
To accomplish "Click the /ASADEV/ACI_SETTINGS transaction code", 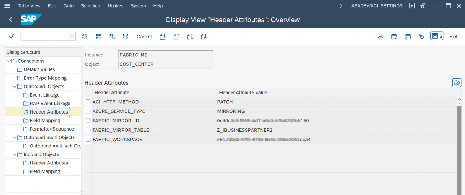I will point(376,6).
